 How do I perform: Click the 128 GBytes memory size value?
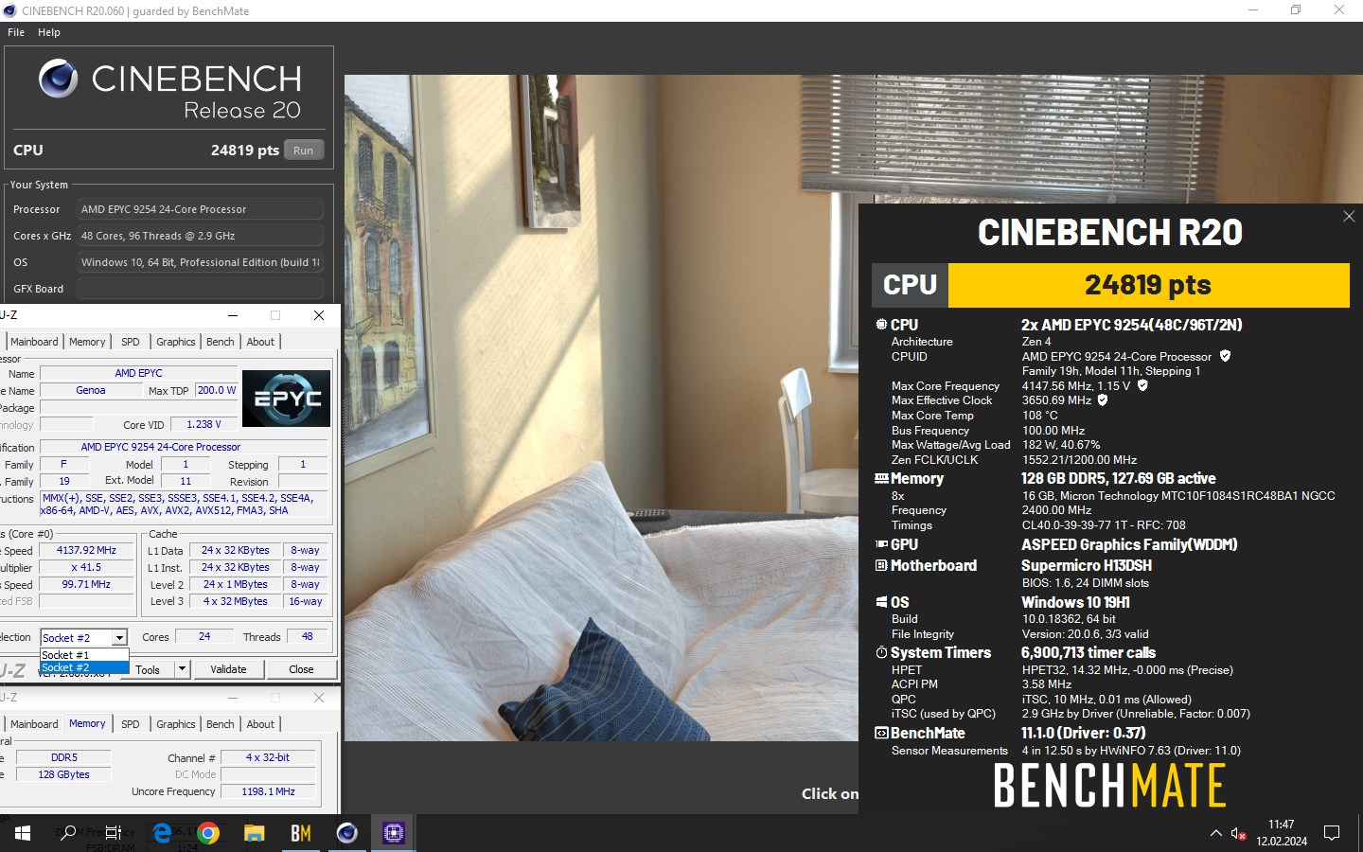tap(64, 774)
